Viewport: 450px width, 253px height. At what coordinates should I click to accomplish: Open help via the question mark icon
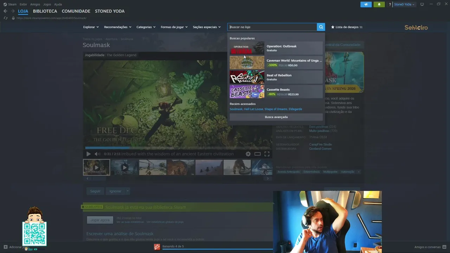tap(390, 5)
